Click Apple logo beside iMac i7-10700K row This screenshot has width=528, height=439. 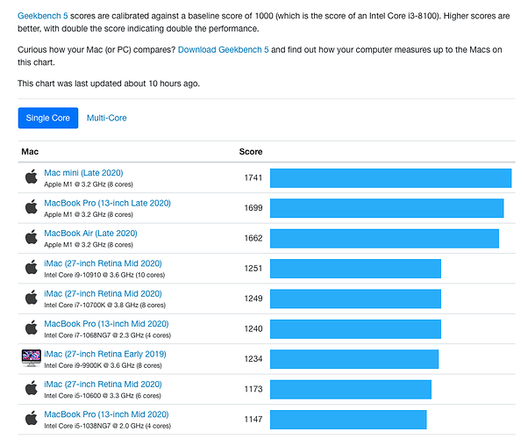pyautogui.click(x=32, y=298)
